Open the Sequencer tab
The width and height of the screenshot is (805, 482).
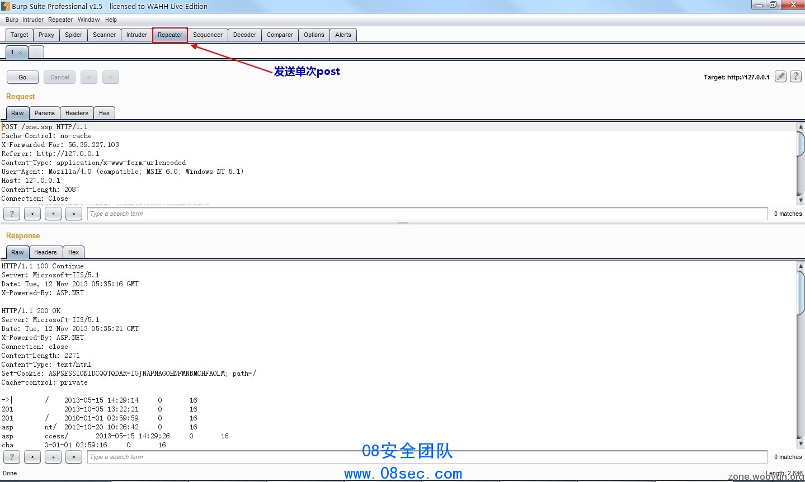208,35
